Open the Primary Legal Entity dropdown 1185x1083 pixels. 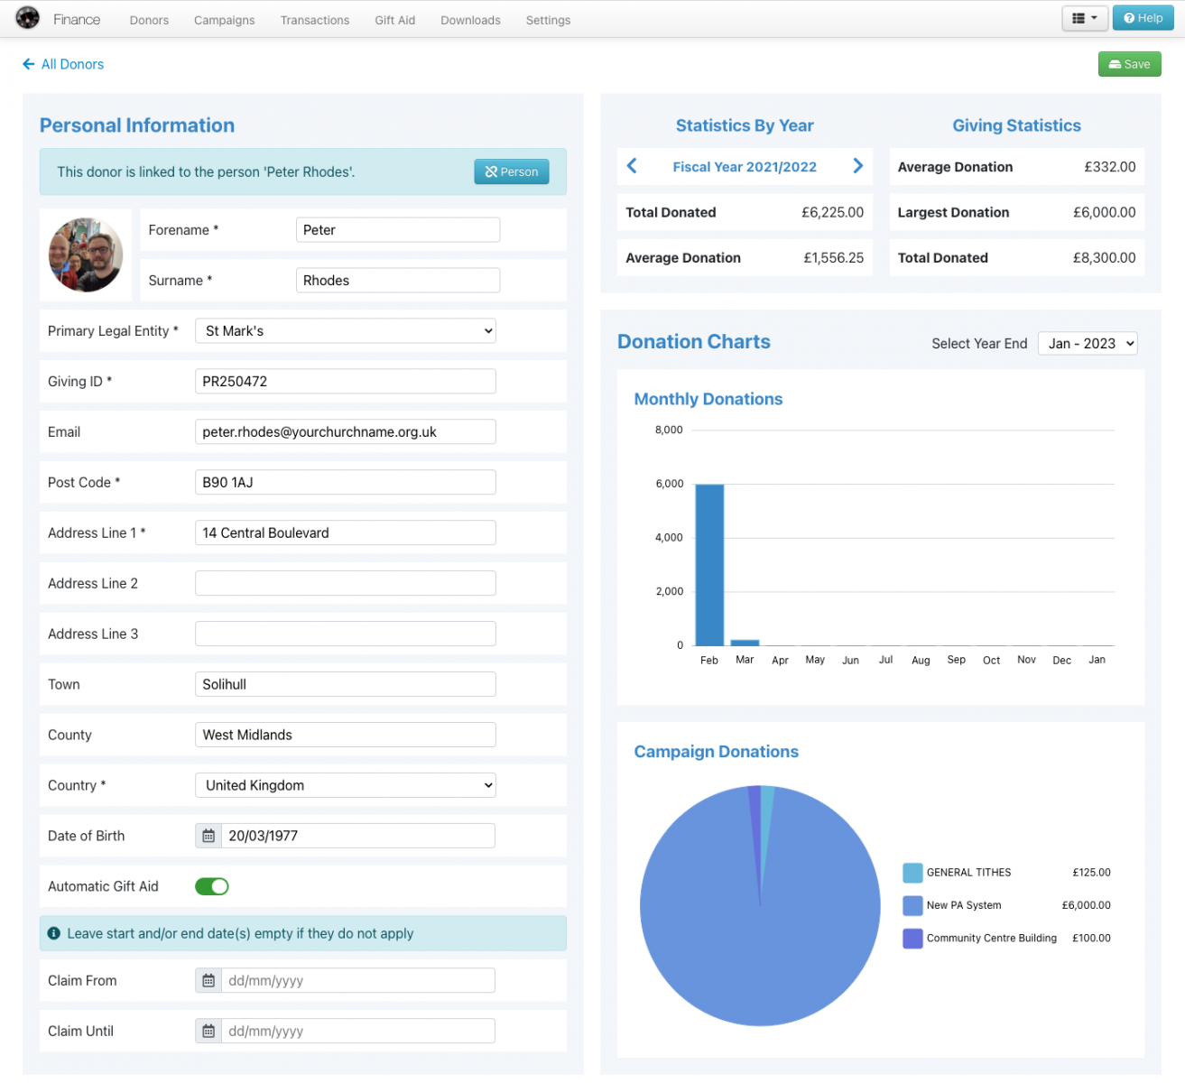tap(346, 330)
